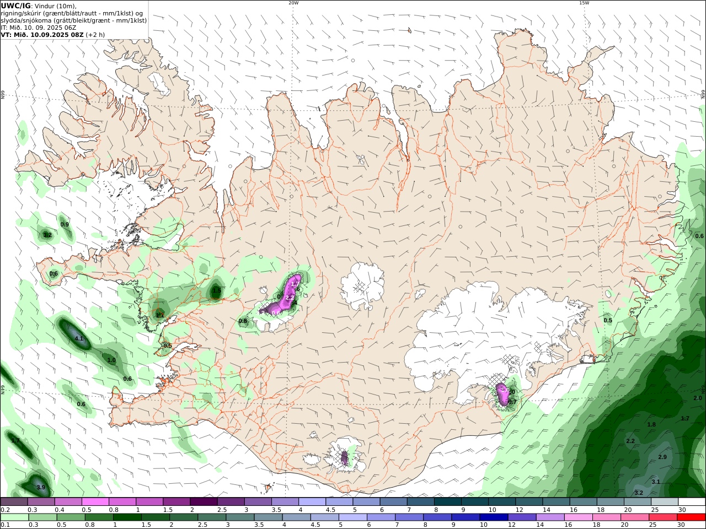Viewport: 706px width, 529px height.
Task: Choose the pale gray 25 swatch in upper legend
Action: [x=665, y=501]
